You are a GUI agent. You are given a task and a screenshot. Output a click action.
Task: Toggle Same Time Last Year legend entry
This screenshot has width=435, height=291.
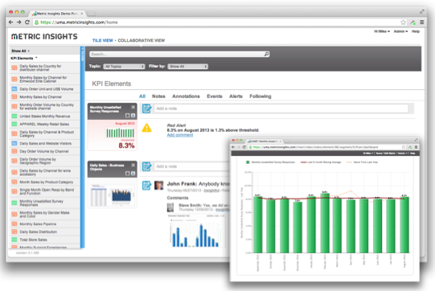pyautogui.click(x=362, y=162)
